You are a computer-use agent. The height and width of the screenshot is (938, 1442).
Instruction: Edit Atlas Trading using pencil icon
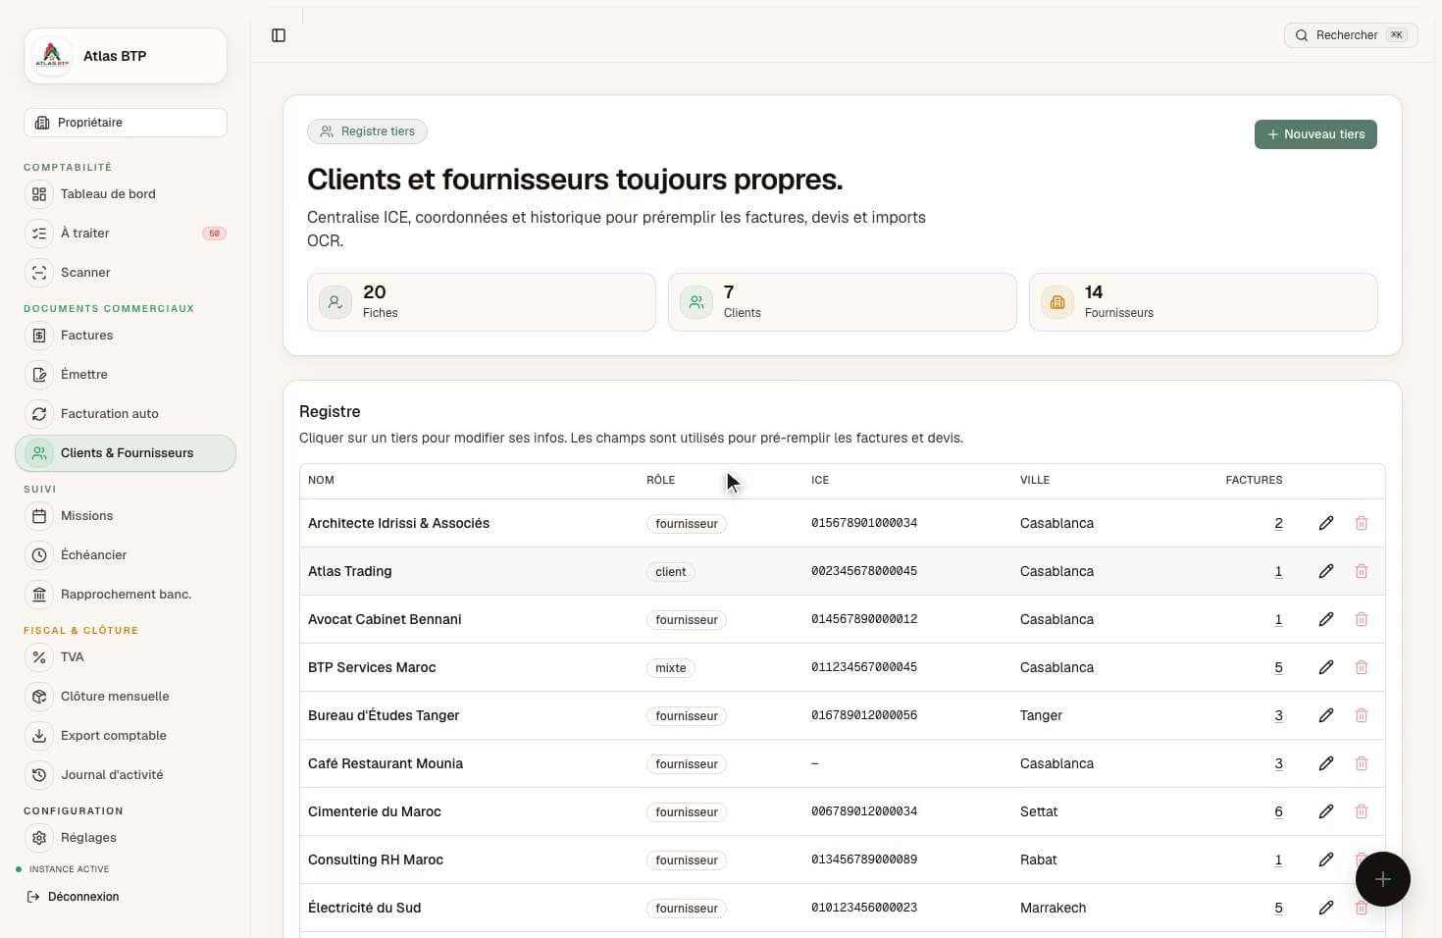[1326, 571]
